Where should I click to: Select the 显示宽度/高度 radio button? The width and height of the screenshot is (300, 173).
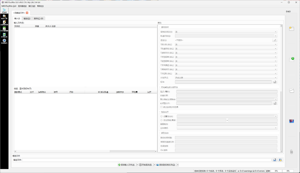click(161, 120)
